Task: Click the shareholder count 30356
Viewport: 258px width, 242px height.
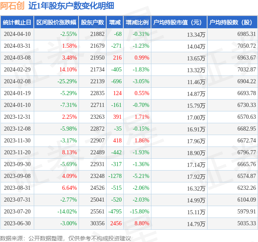Action: pos(97,223)
